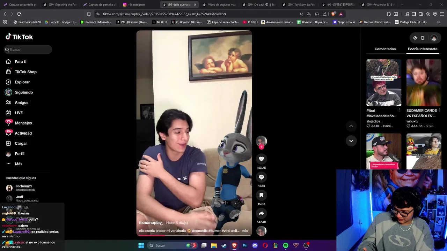The height and width of the screenshot is (251, 447).
Task: Switch to the Comentarios tab
Action: click(385, 49)
